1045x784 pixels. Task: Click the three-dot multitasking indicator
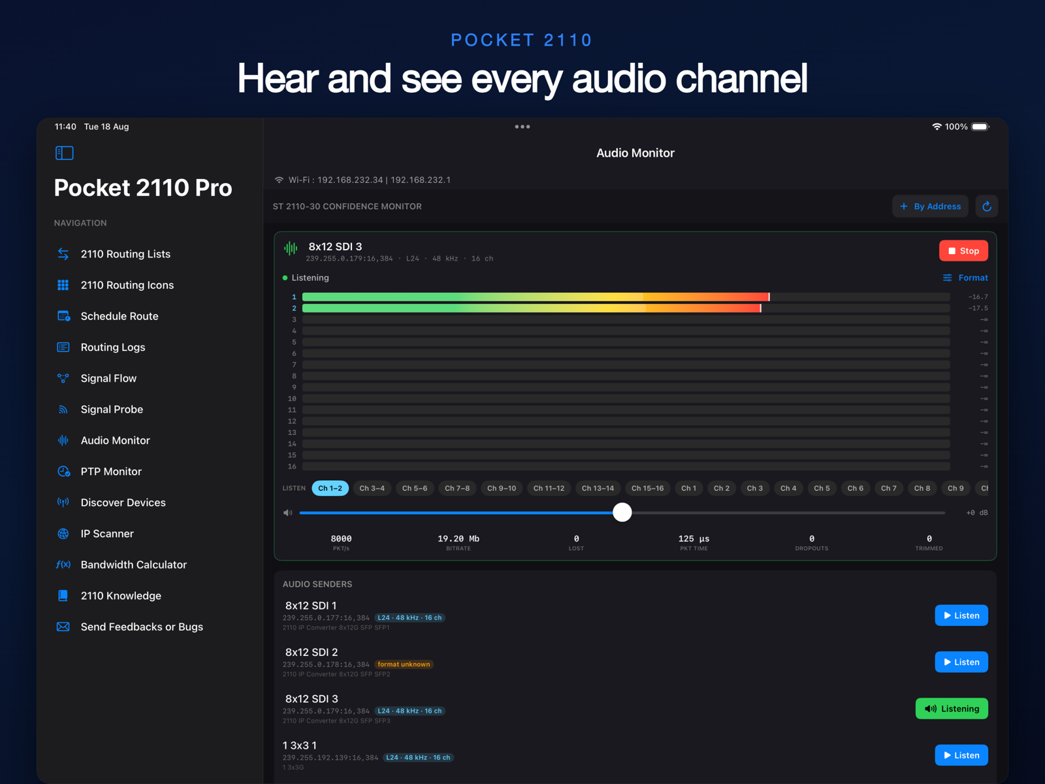(522, 127)
